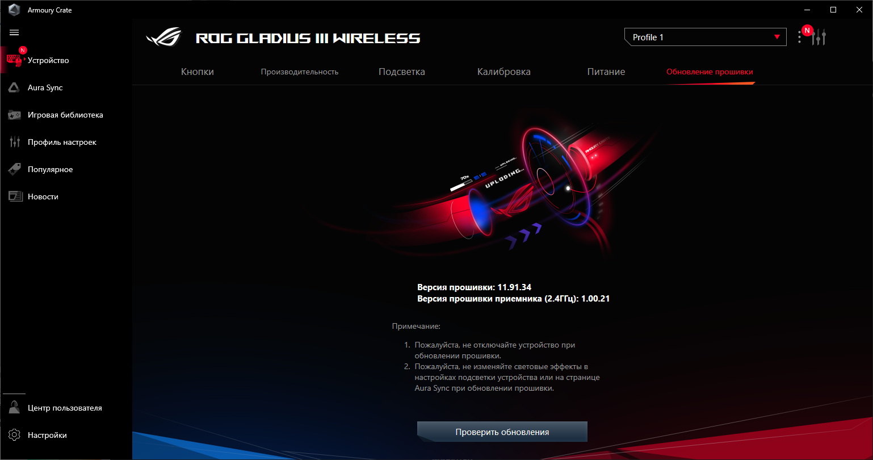Open Игровая библиотека gamepad icon
The image size is (873, 460).
click(x=14, y=115)
